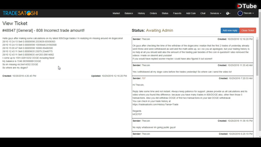261x147 pixels.
Task: Click the Close Ticket button
Action: point(248,31)
